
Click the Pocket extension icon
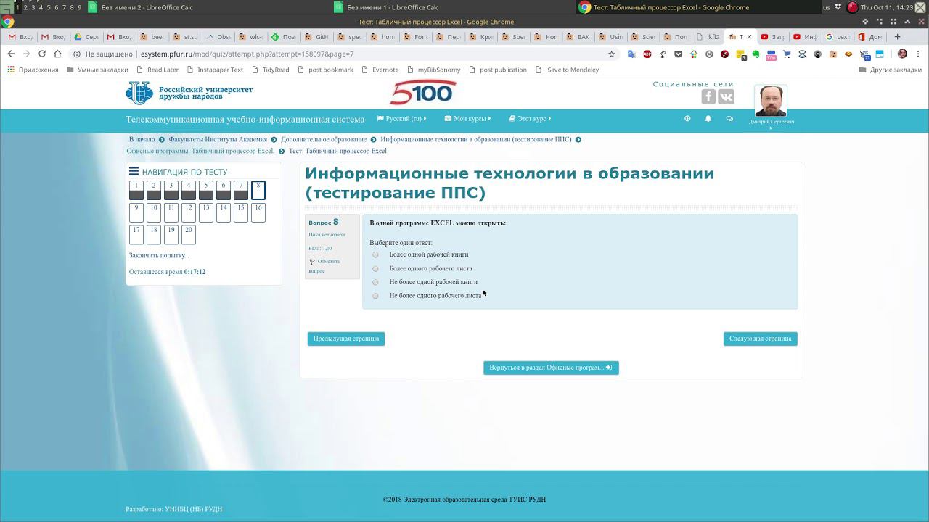678,54
